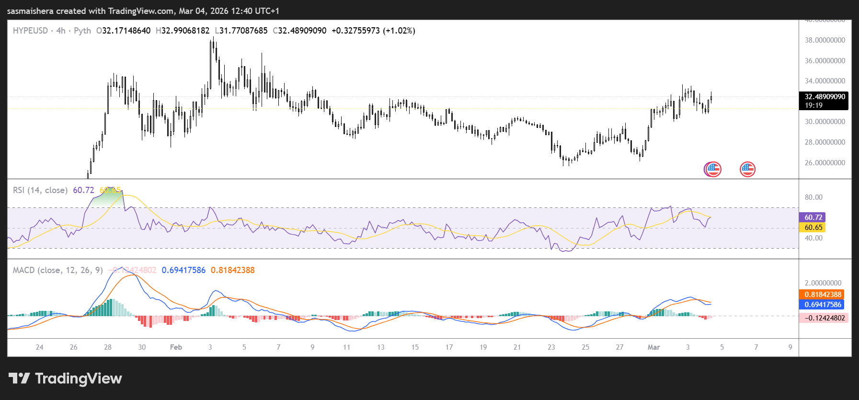Select the MACD (close, 12, 26, 9) title
859x400 pixels.
58,270
